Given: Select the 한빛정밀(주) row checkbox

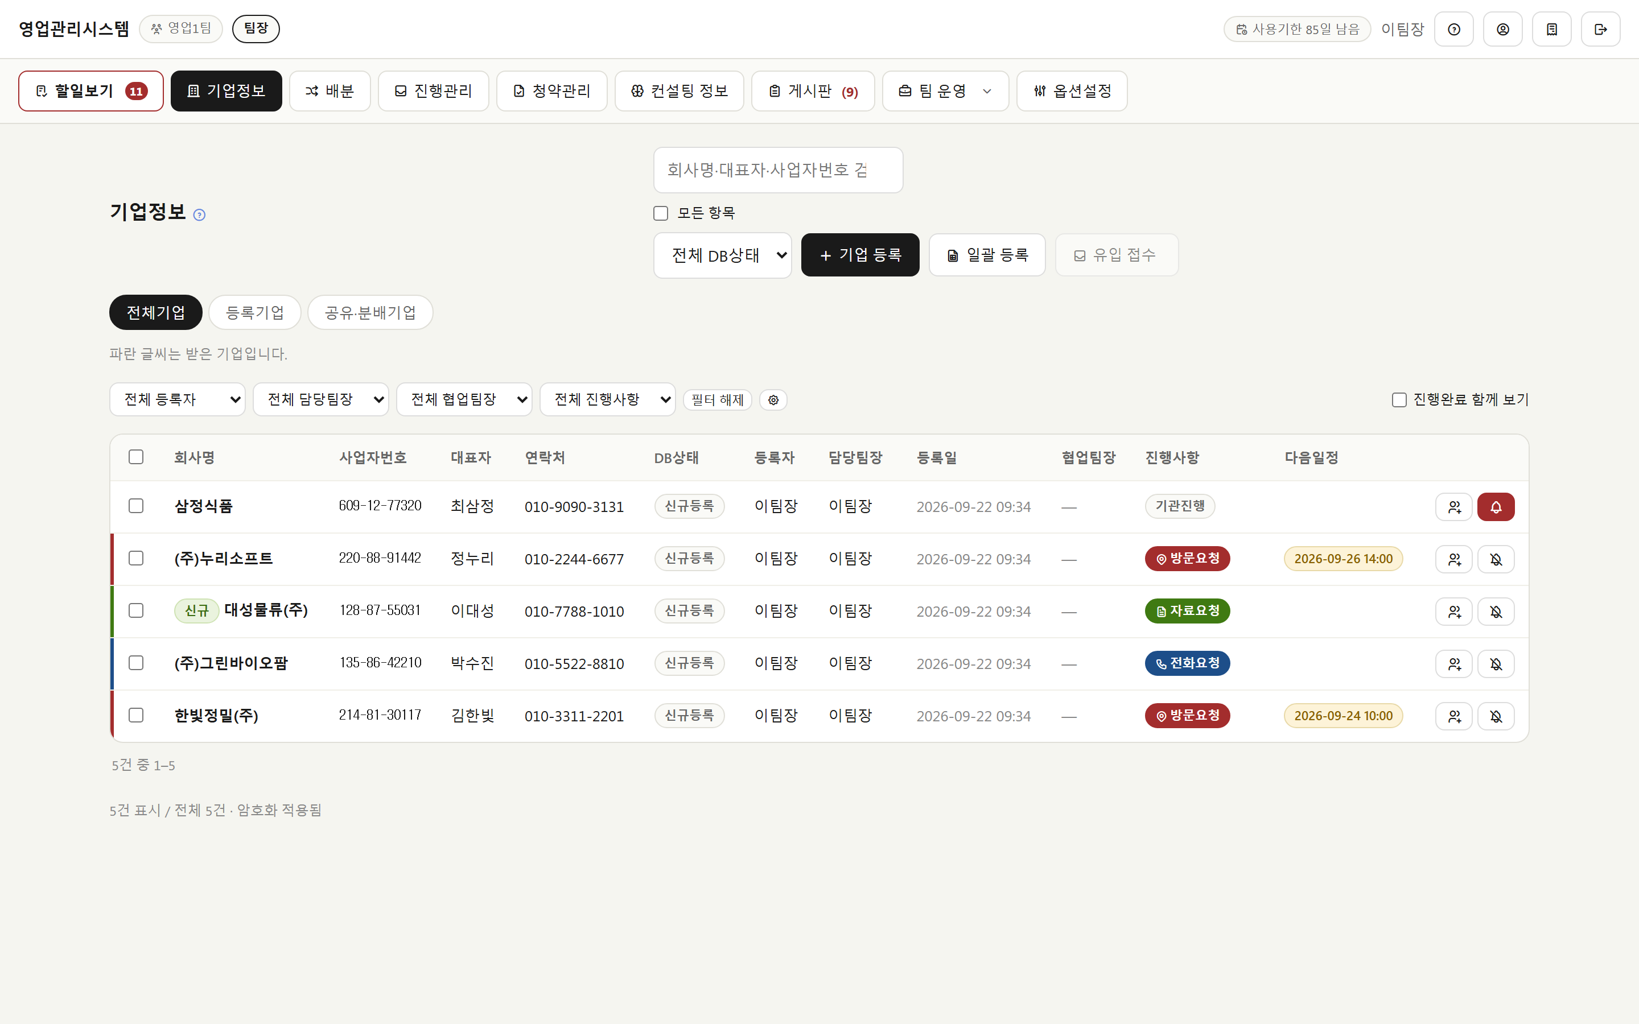Looking at the screenshot, I should point(136,715).
